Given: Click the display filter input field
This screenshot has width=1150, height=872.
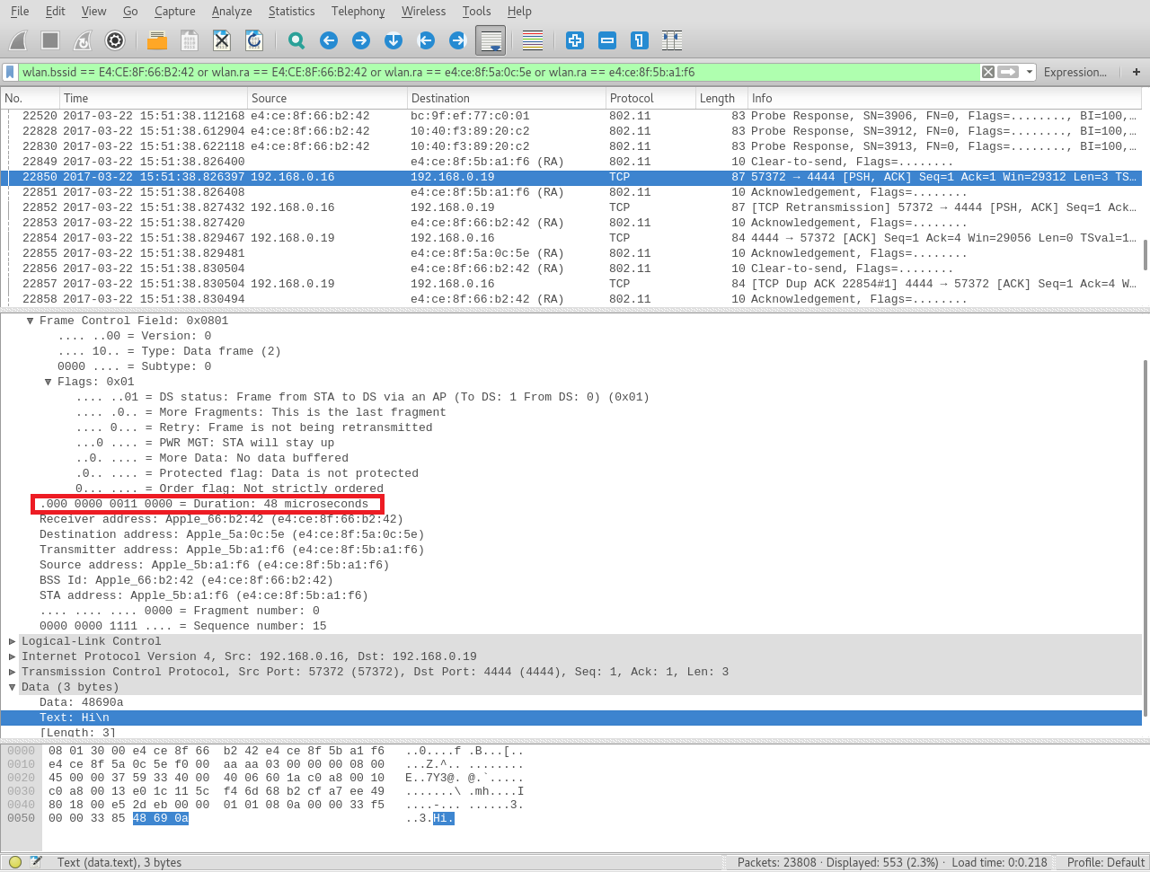Looking at the screenshot, I should pos(499,72).
